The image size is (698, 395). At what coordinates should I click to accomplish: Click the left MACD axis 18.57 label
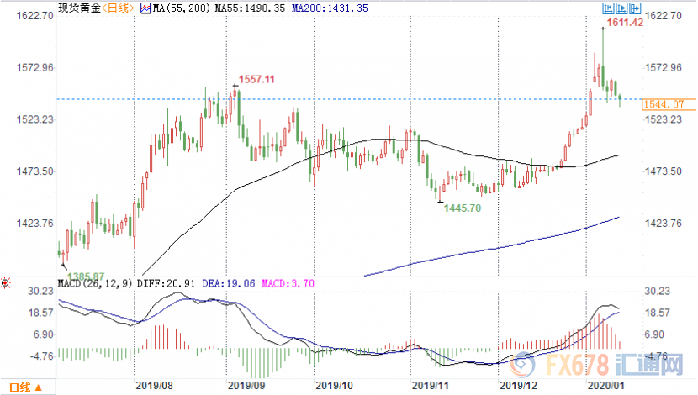click(x=40, y=313)
